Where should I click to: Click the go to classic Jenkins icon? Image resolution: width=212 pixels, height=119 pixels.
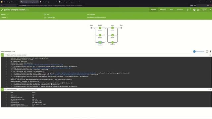198,10
